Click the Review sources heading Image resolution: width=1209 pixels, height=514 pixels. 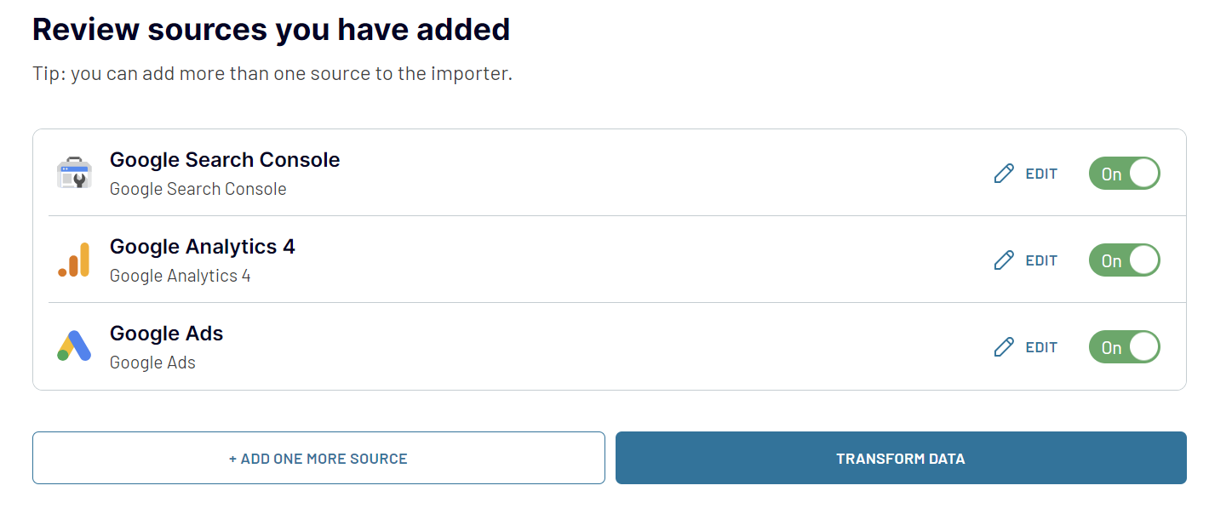[x=271, y=29]
